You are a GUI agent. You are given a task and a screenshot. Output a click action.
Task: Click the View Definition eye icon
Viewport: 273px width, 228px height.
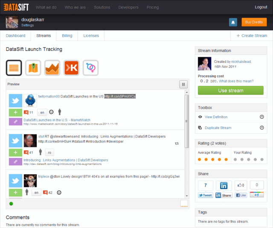click(200, 117)
